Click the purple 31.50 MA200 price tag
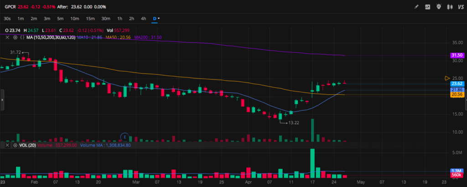467x187 pixels. pyautogui.click(x=457, y=56)
